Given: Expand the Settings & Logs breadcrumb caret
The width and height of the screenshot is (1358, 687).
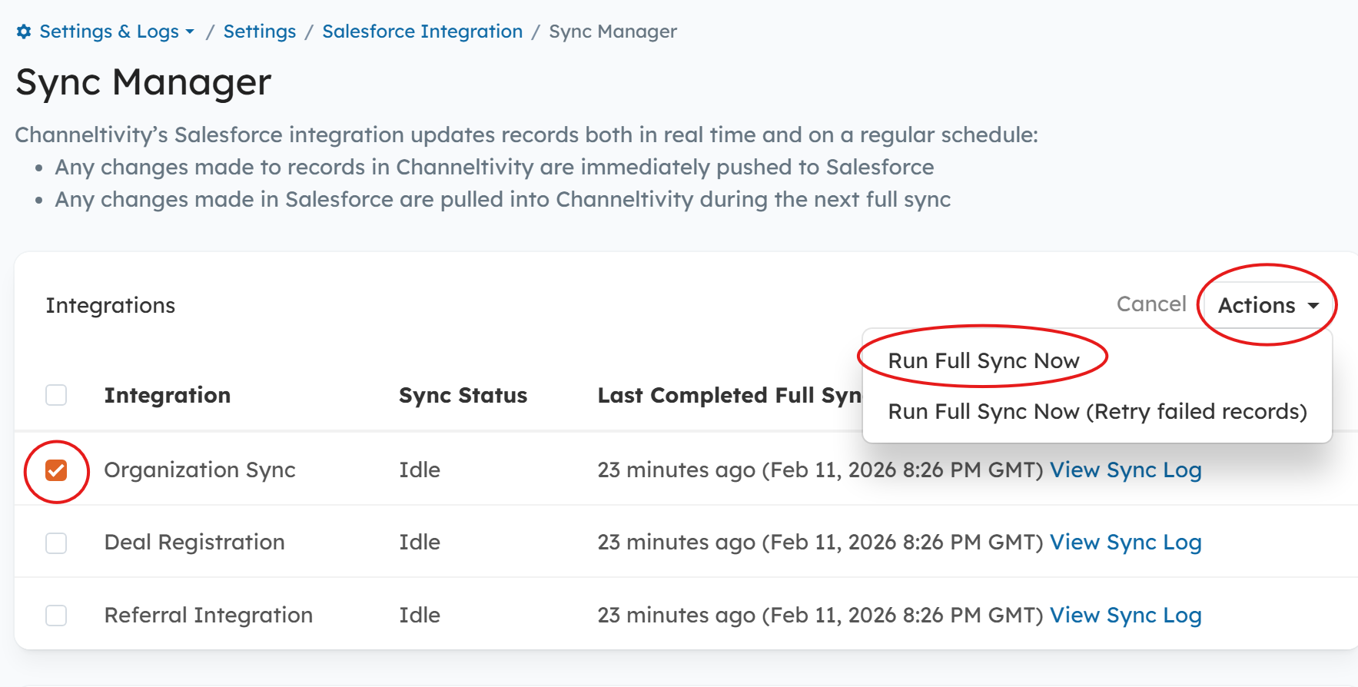Looking at the screenshot, I should (x=190, y=32).
